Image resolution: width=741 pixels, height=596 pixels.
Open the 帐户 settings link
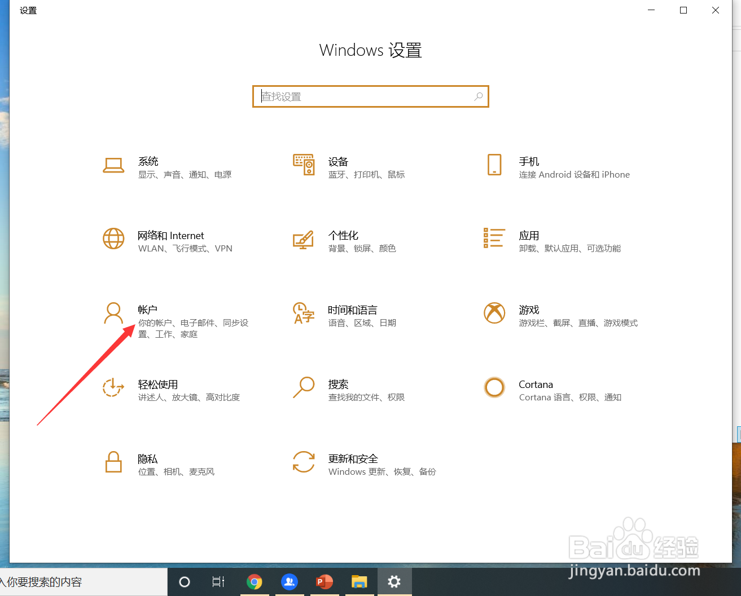tap(148, 310)
